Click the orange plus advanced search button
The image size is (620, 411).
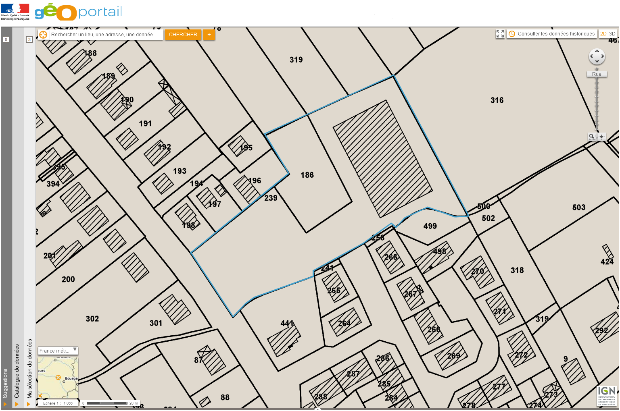[x=209, y=35]
